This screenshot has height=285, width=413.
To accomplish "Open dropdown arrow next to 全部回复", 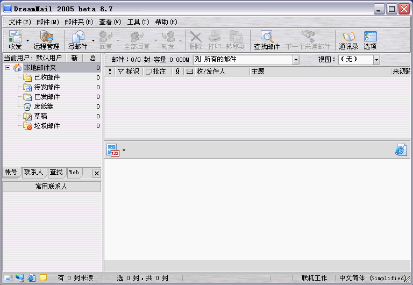I will pyautogui.click(x=155, y=40).
